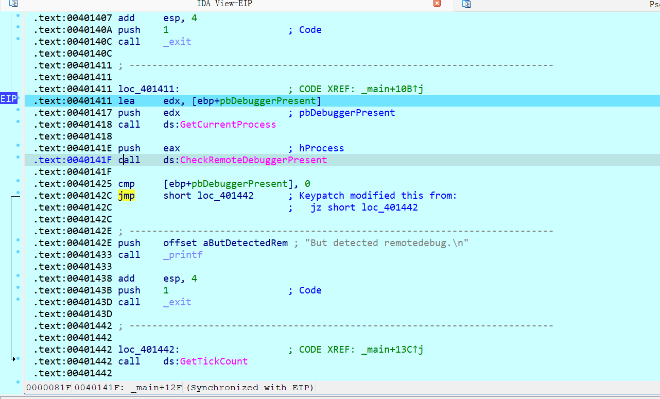Click the _printf function name
Viewport: 660px width, 399px height.
tap(183, 255)
